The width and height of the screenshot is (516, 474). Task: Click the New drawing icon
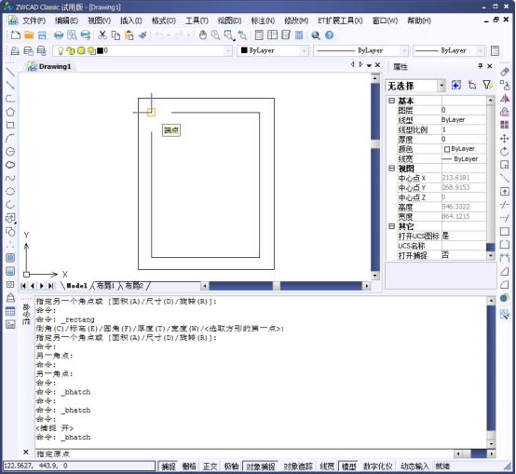pos(15,34)
